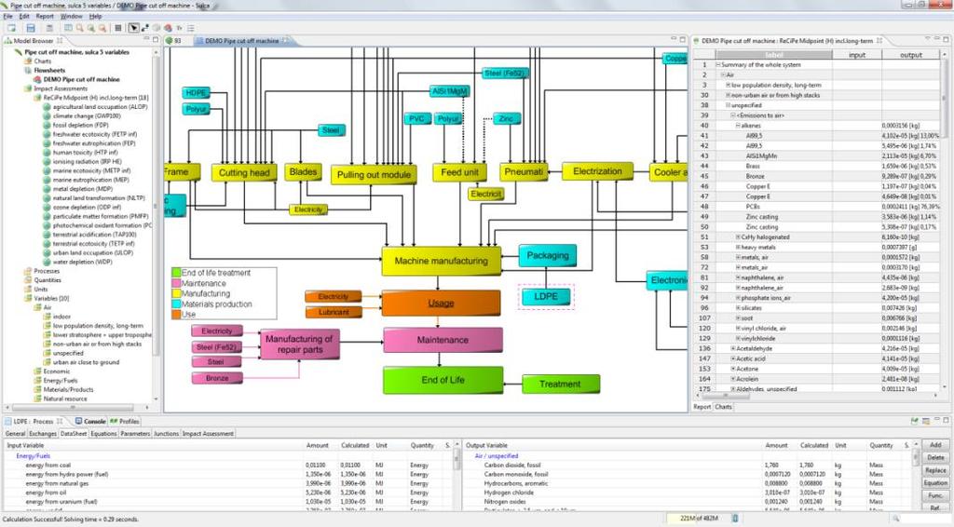954x527 pixels.
Task: Collapse Summary of the whole system row
Action: 718,64
